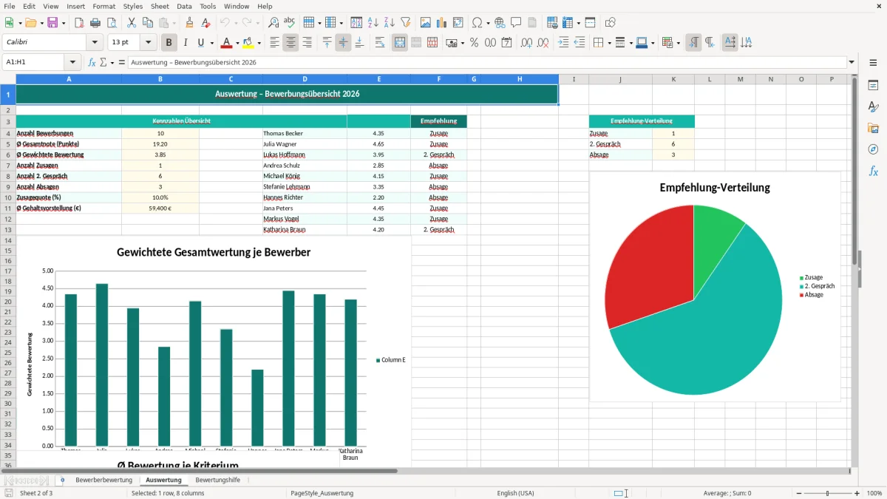This screenshot has width=887, height=499.
Task: Click the Save document icon
Action: pyautogui.click(x=52, y=23)
